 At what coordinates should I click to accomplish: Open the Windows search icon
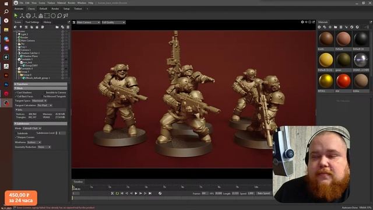click(6, 12)
